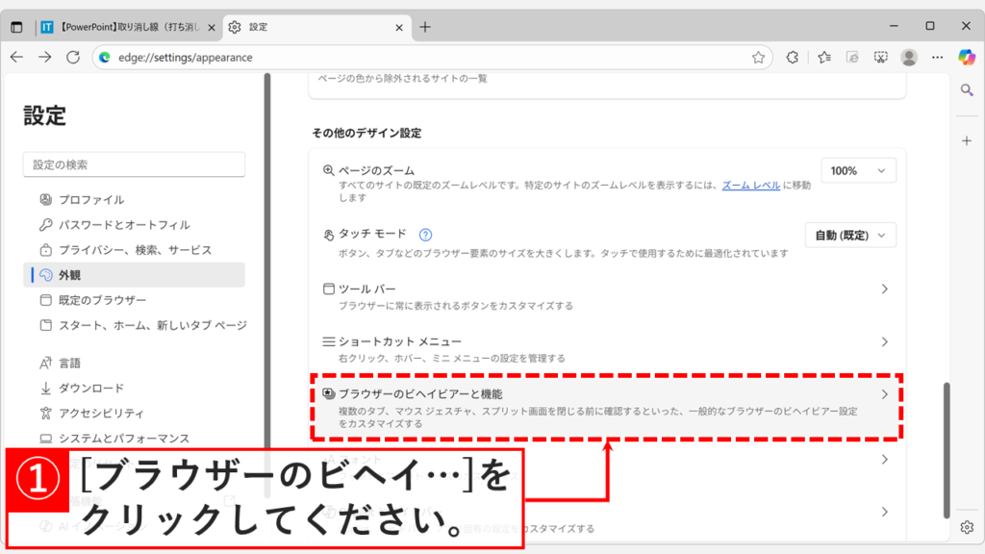This screenshot has height=554, width=985.
Task: Click the split screen icon in the toolbar
Action: pyautogui.click(x=852, y=57)
